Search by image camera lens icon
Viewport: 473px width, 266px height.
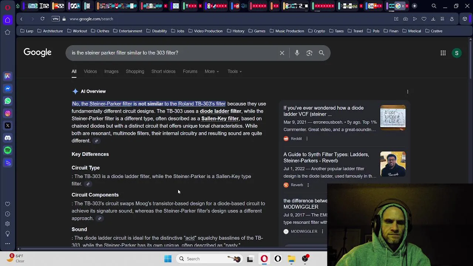click(309, 53)
